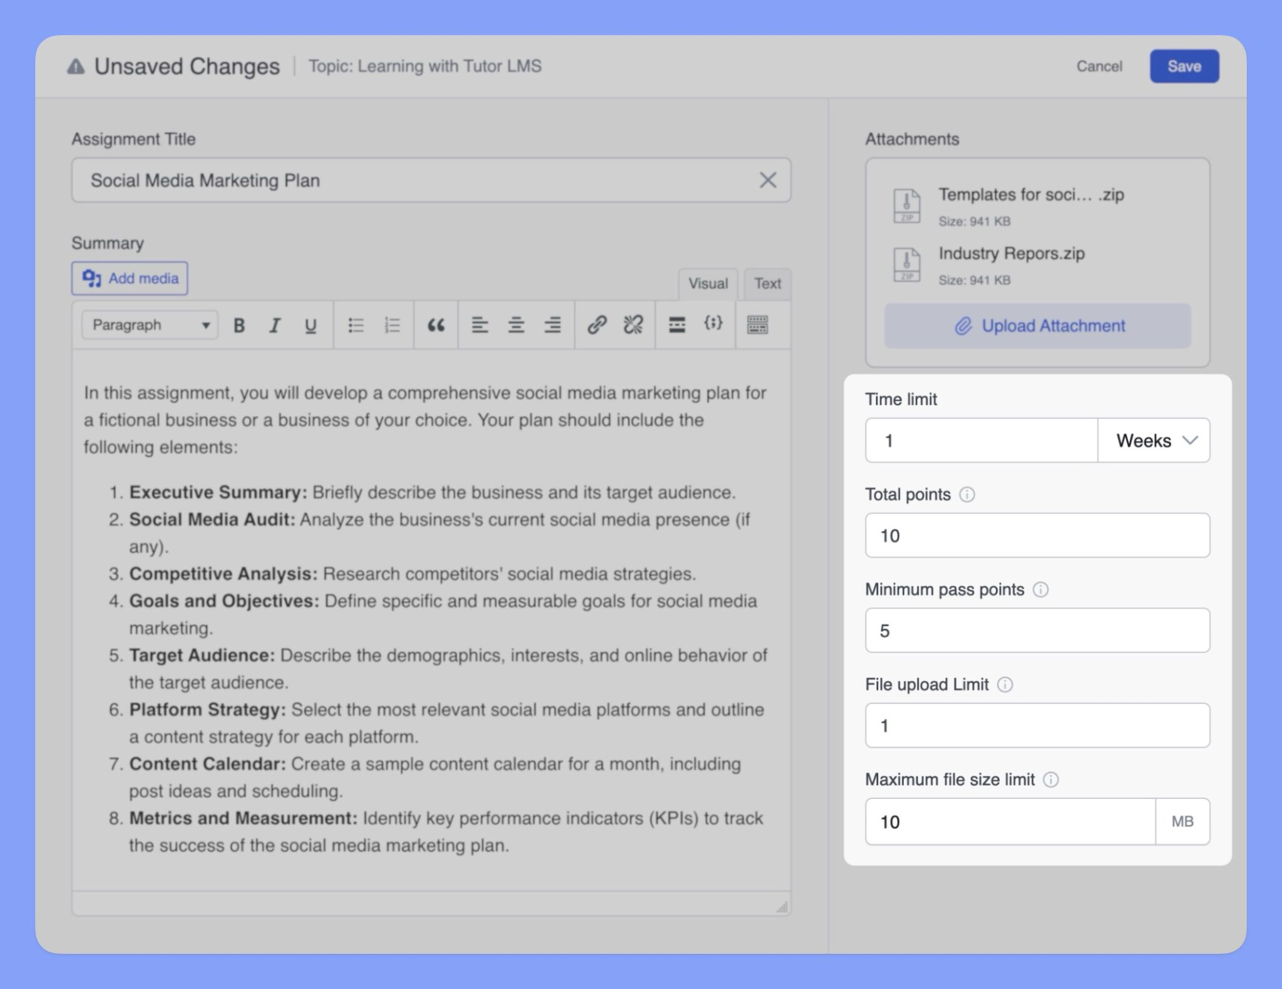Apply blockquote formatting
The width and height of the screenshot is (1282, 989).
point(436,325)
